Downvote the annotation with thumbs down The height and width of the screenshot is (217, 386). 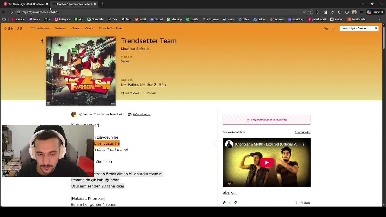(x=236, y=203)
